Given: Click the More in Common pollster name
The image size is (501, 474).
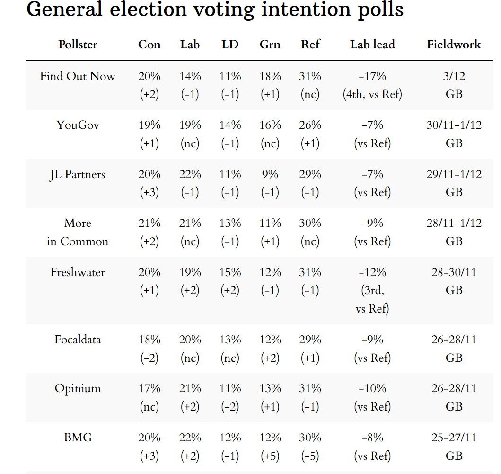Looking at the screenshot, I should click(x=78, y=232).
